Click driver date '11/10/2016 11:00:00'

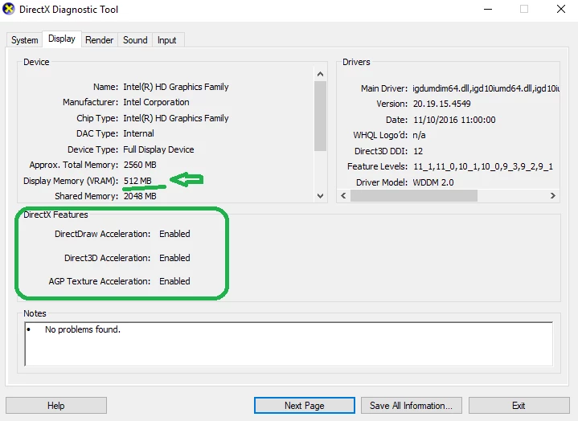(x=454, y=120)
